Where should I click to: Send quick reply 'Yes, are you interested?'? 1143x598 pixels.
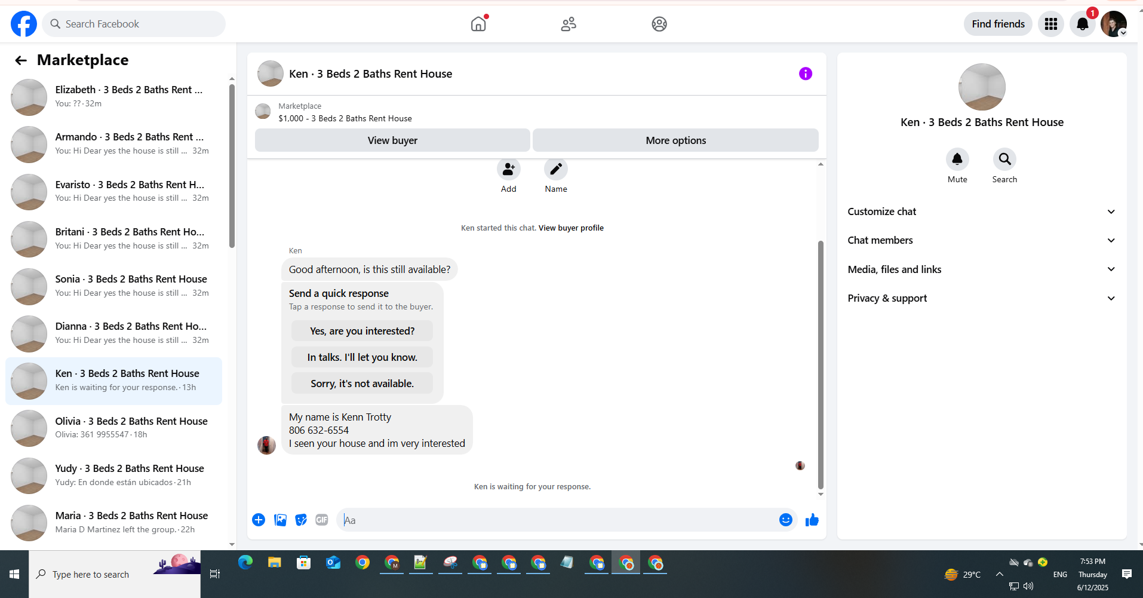coord(362,331)
